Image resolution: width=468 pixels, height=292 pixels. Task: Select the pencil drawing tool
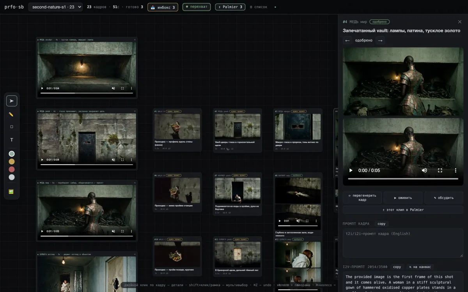click(12, 114)
